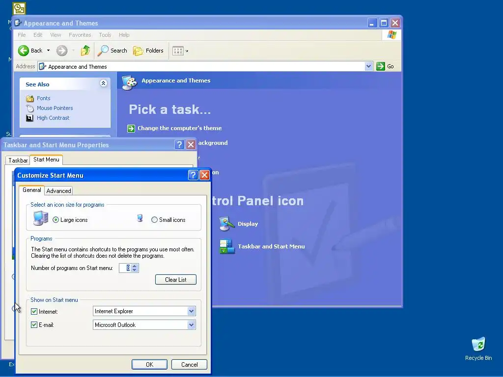Open the Recycle Bin desktop icon
This screenshot has height=377, width=503.
tap(478, 345)
